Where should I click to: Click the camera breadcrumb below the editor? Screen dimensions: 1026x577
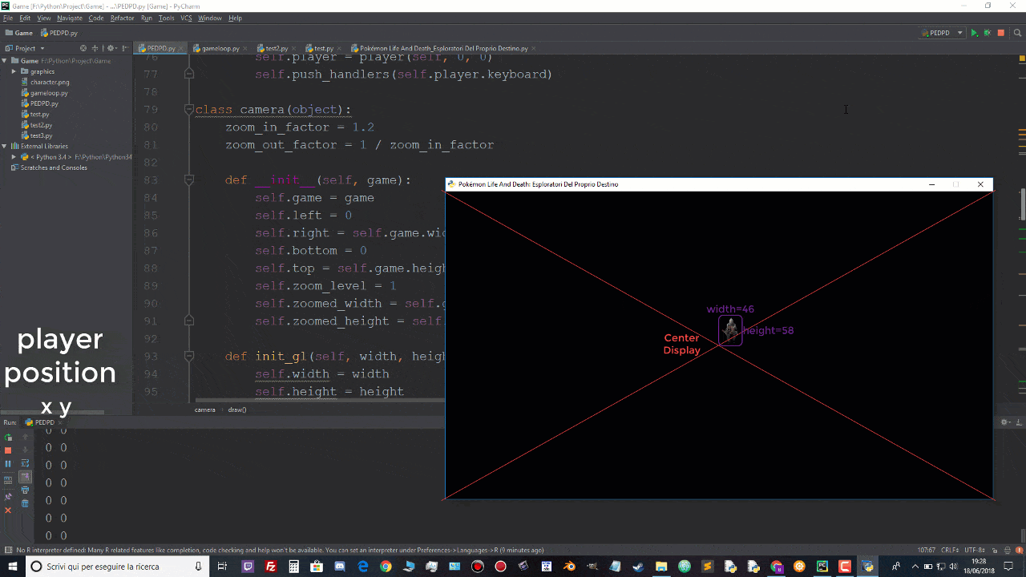point(204,410)
